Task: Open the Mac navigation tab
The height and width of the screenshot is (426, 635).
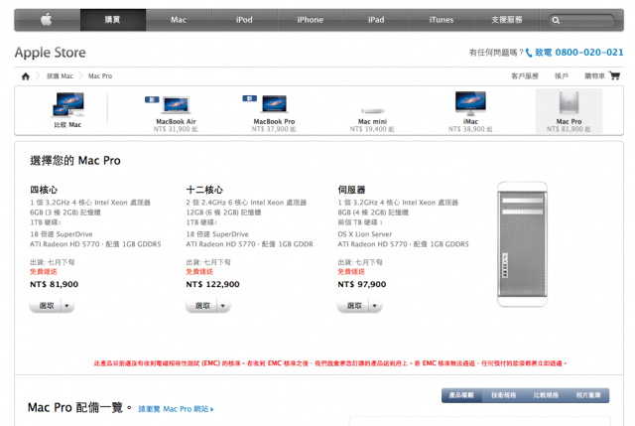Action: 179,20
